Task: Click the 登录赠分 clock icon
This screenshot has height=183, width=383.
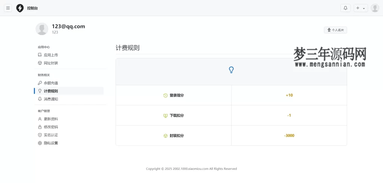Action: click(165, 95)
